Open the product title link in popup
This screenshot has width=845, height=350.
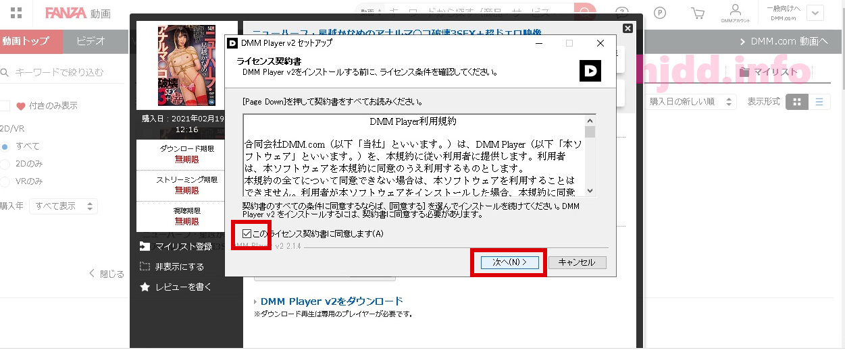(396, 32)
